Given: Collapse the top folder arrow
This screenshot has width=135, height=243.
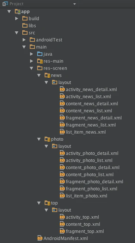Looking at the screenshot, I should tap(39, 203).
